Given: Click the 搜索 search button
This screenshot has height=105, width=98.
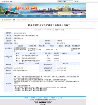Looking at the screenshot, I should tap(76, 1).
